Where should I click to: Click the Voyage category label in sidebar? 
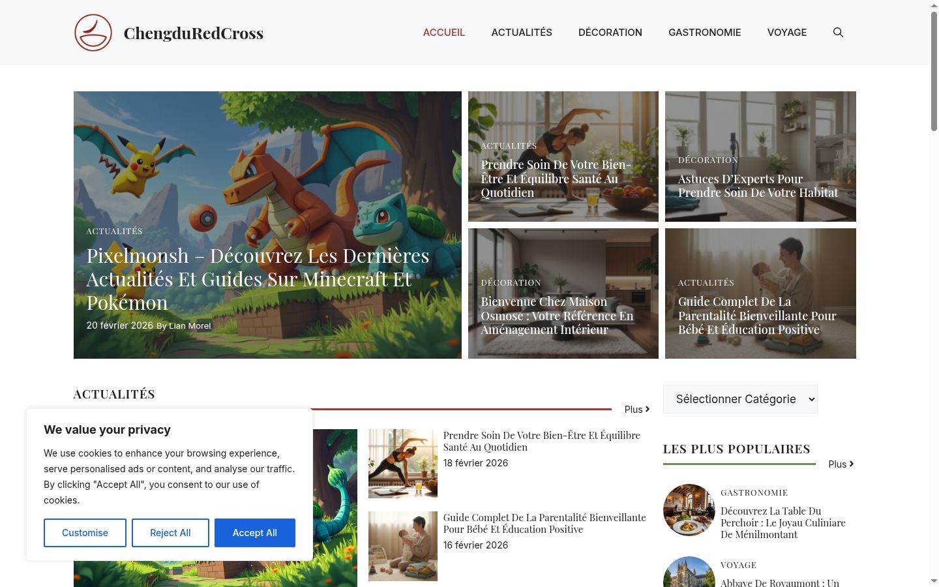739,565
